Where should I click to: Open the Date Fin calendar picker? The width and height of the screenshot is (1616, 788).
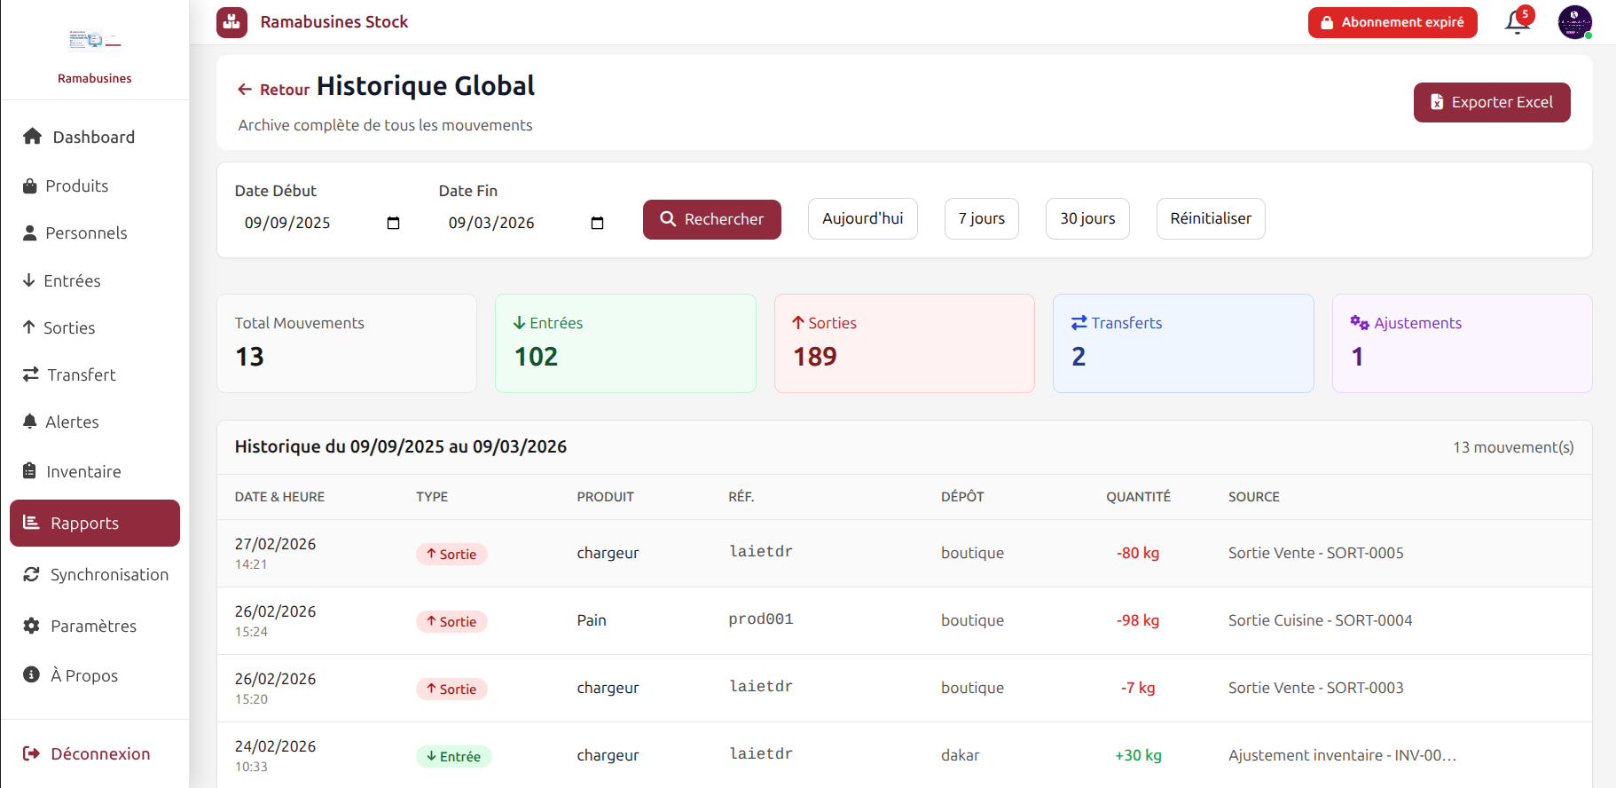pos(597,223)
